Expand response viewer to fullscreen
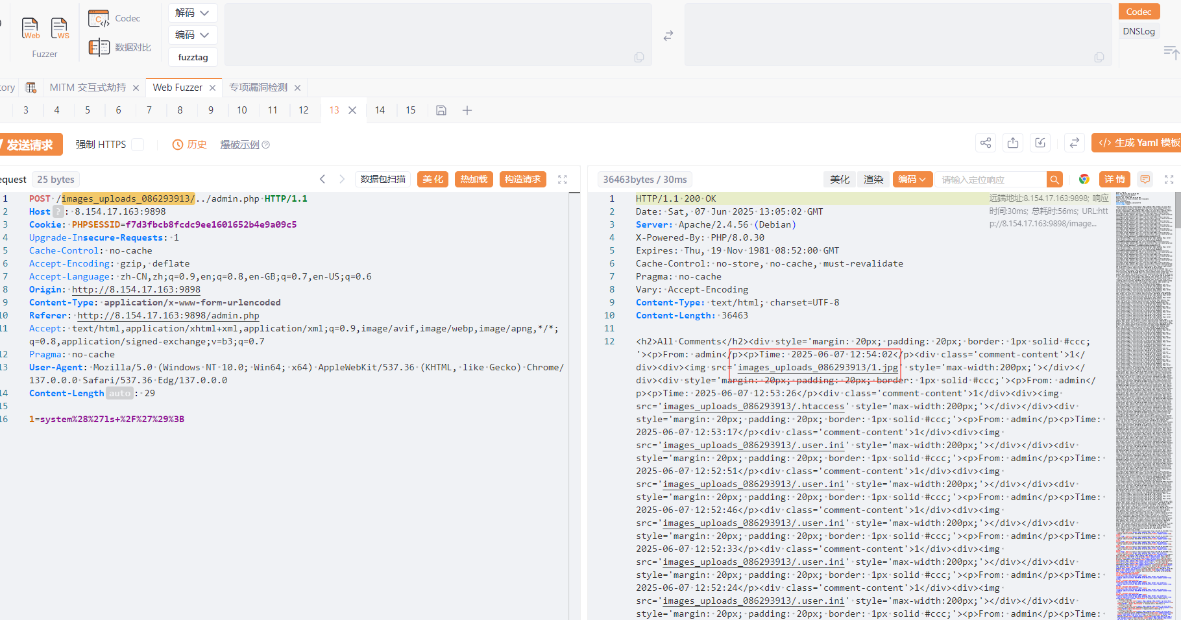Screen dimensions: 1181x620 click(1169, 180)
